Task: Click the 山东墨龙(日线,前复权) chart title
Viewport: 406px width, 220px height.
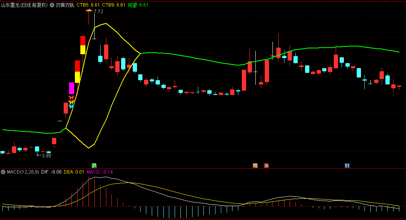Action: click(x=24, y=5)
